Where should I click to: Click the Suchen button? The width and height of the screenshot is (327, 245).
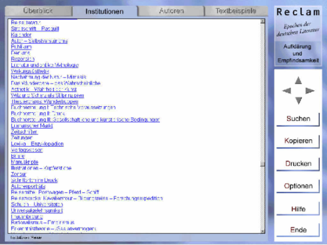coord(298,119)
